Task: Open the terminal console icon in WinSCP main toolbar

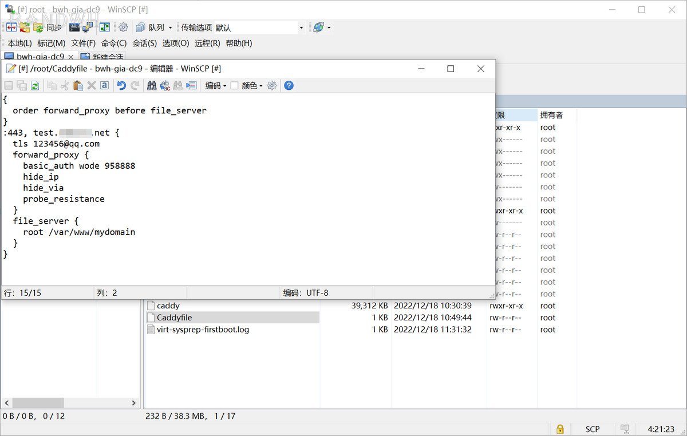Action: click(74, 27)
